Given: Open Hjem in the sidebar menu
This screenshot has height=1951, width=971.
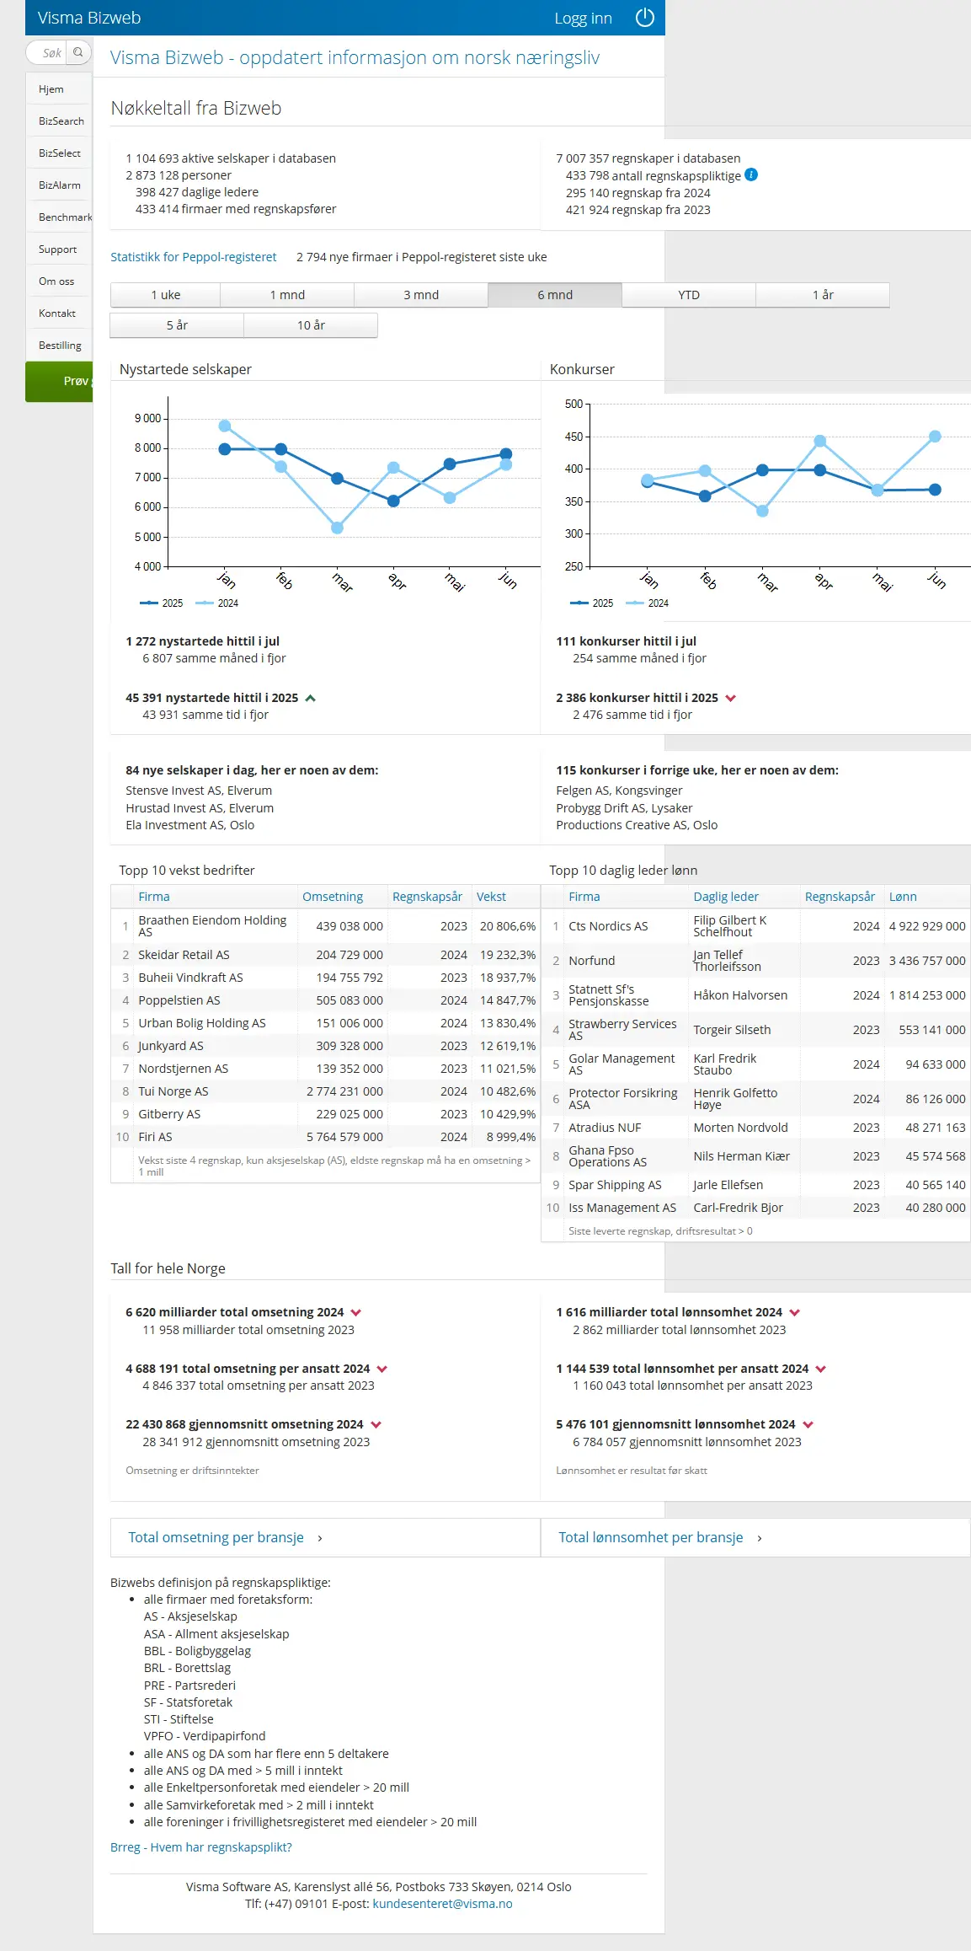Looking at the screenshot, I should click(x=59, y=89).
